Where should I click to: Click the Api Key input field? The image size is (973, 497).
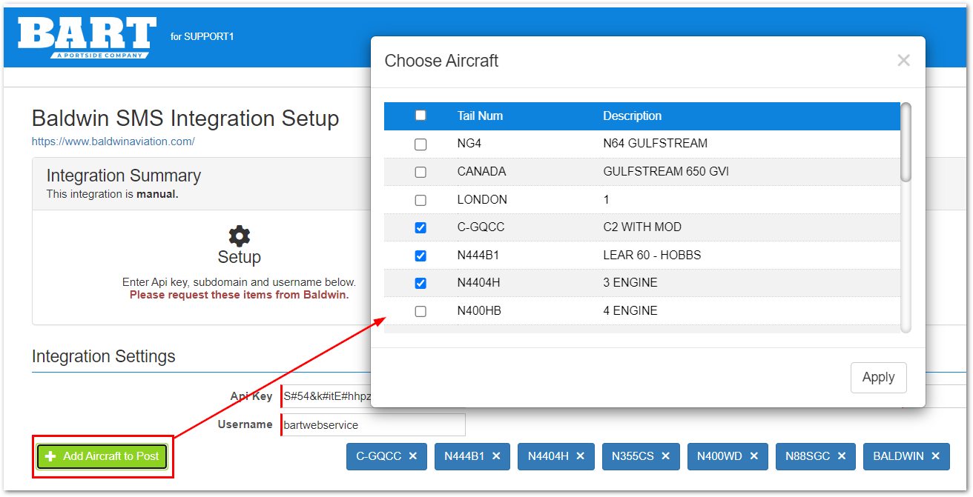326,396
